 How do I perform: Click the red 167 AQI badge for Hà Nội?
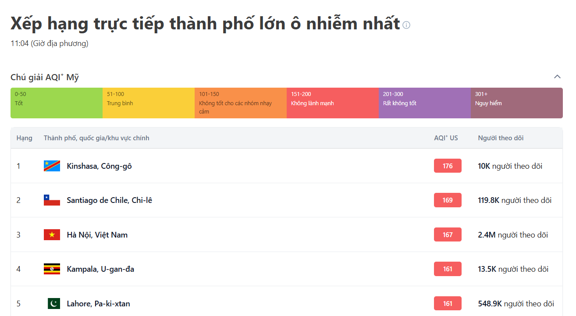coord(448,234)
